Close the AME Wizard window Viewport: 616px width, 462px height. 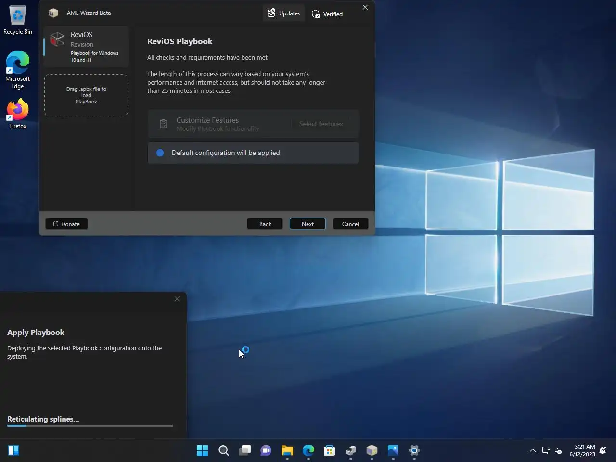coord(365,7)
